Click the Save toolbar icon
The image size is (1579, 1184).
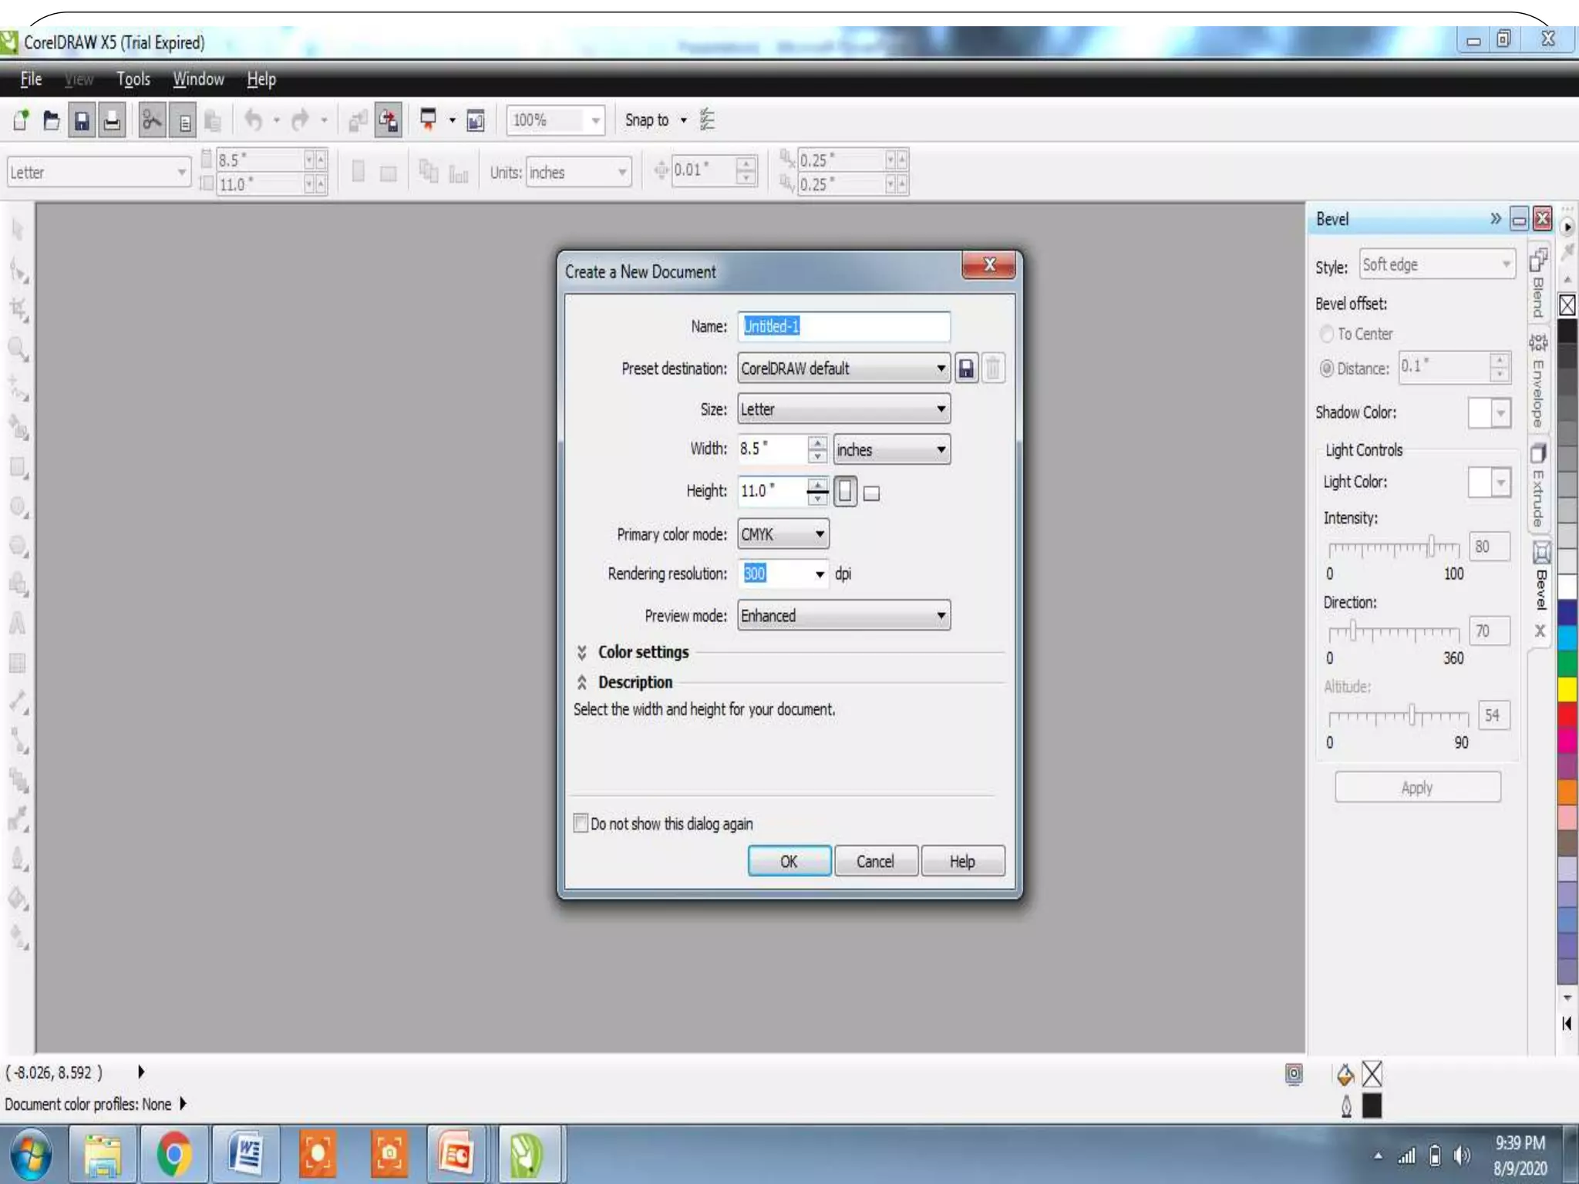(81, 121)
